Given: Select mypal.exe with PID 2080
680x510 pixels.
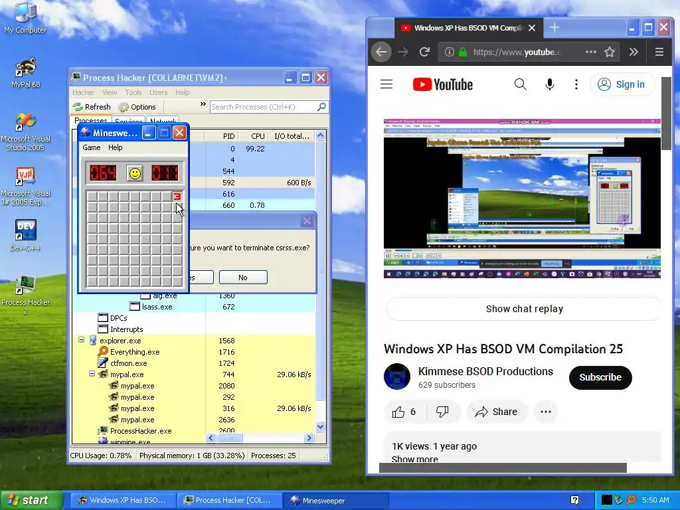Looking at the screenshot, I should pyautogui.click(x=193, y=386).
